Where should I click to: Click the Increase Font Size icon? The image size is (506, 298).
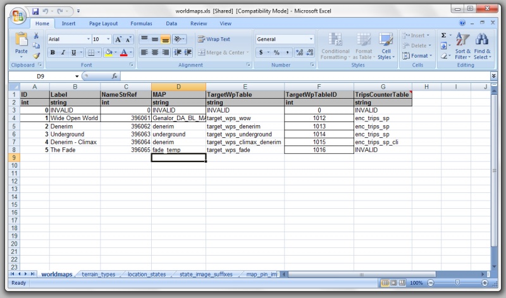[x=118, y=39]
